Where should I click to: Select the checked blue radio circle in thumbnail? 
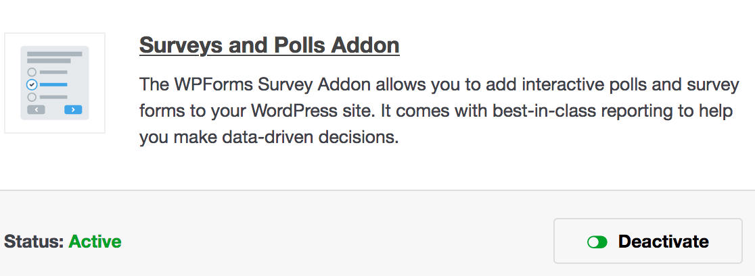[32, 85]
